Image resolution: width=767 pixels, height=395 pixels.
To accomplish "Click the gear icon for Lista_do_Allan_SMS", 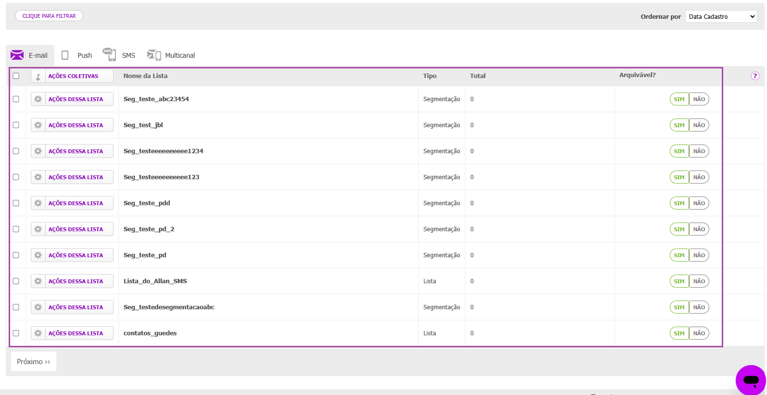I will click(38, 281).
